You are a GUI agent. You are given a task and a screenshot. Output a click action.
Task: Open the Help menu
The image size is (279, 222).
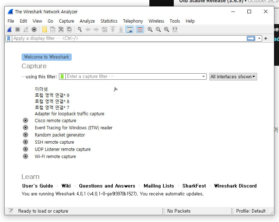pos(190,21)
